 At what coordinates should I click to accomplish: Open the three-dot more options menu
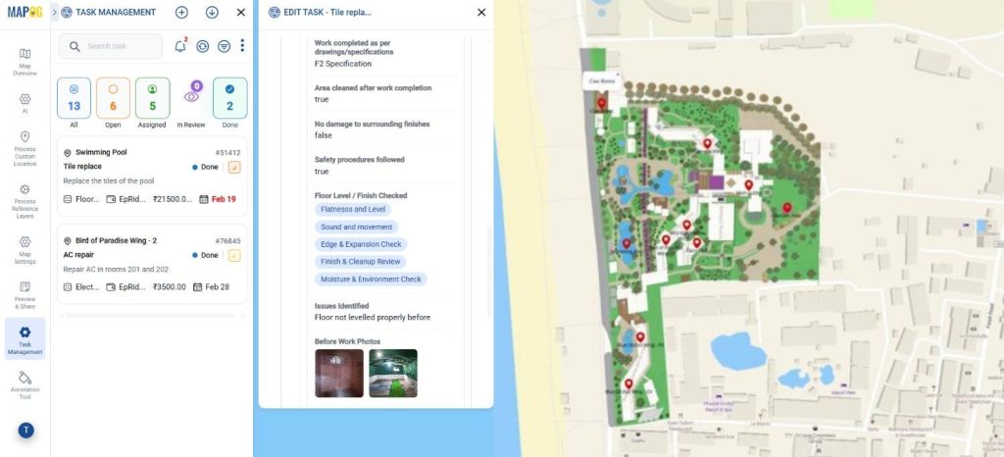pos(242,46)
